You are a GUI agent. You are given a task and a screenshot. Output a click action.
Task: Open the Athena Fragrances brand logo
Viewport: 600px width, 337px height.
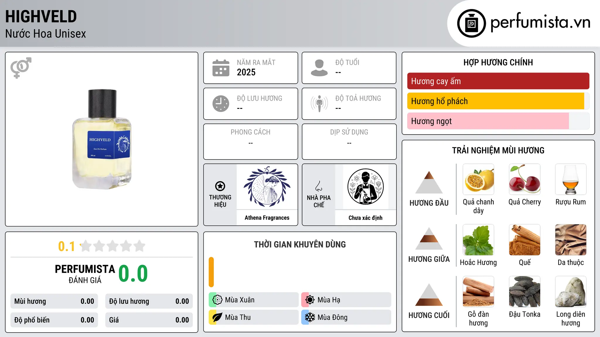pos(267,187)
